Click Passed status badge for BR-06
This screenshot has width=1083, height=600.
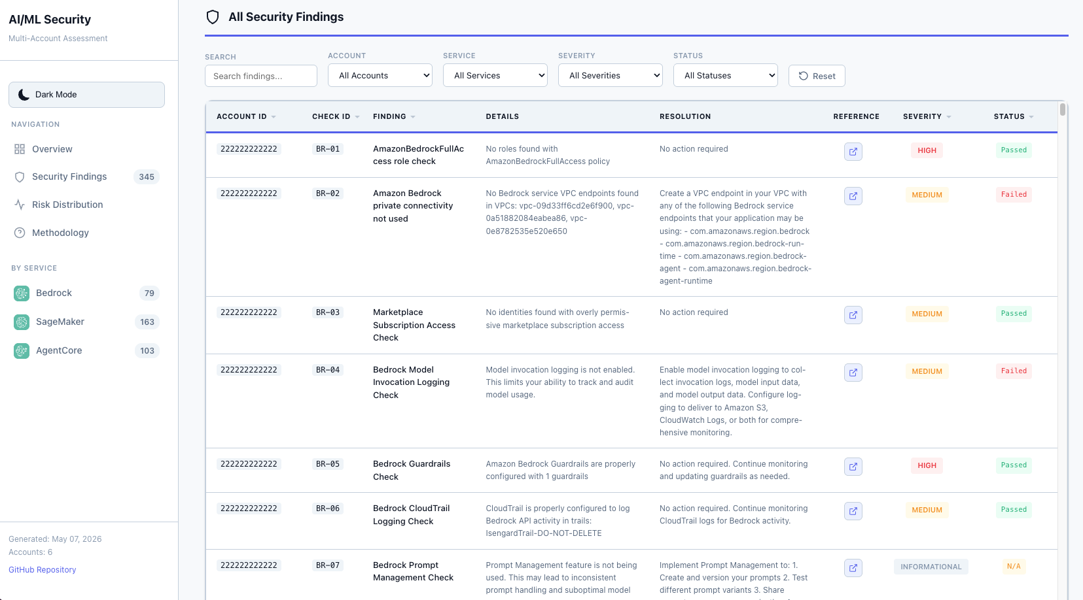[1014, 510]
